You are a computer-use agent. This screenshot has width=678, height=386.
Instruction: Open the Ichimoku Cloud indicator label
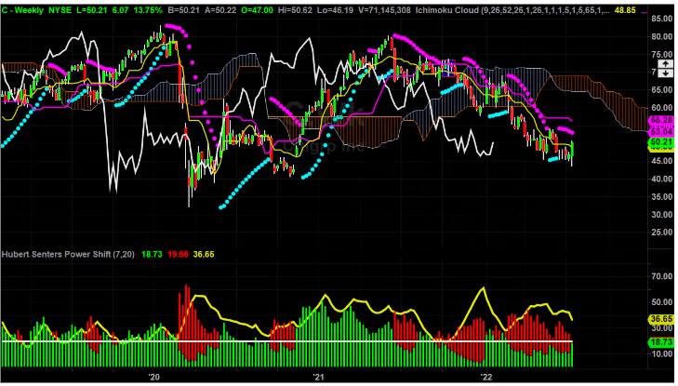[512, 9]
